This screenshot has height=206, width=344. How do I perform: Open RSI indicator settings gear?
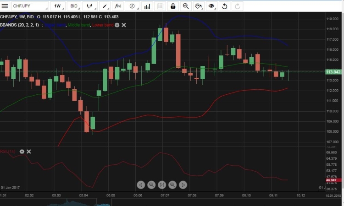(22, 151)
